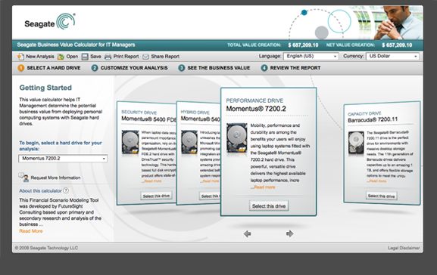The height and width of the screenshot is (275, 437).
Task: Click the Barracuda 7200.11 card title
Action: pyautogui.click(x=373, y=120)
